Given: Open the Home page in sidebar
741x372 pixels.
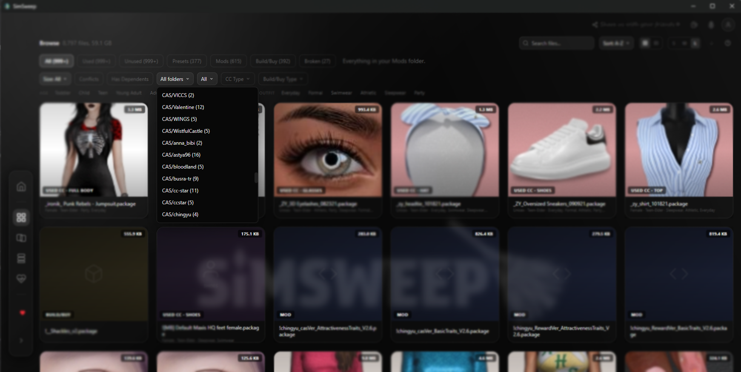Looking at the screenshot, I should pos(21,187).
